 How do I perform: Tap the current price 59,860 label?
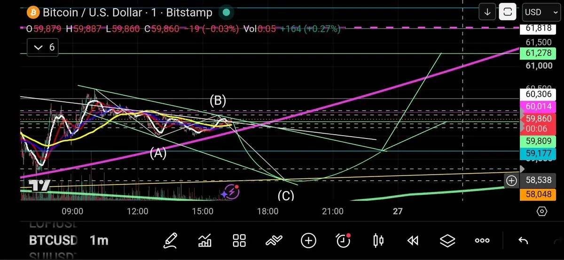pos(538,119)
